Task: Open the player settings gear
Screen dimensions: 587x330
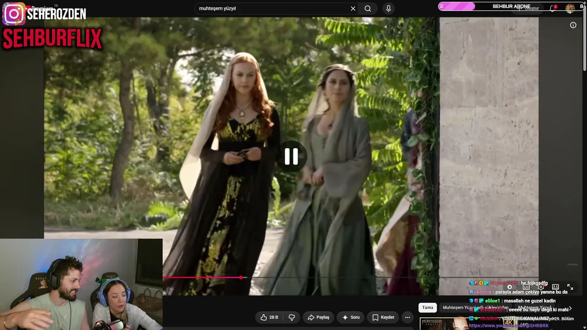Action: coord(541,287)
